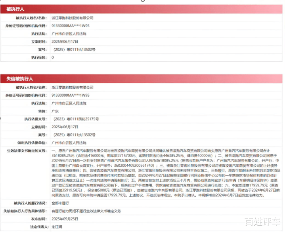Select 2025年06月17日 under 失信被执行人 header
The image size is (285, 232).
click(x=65, y=127)
